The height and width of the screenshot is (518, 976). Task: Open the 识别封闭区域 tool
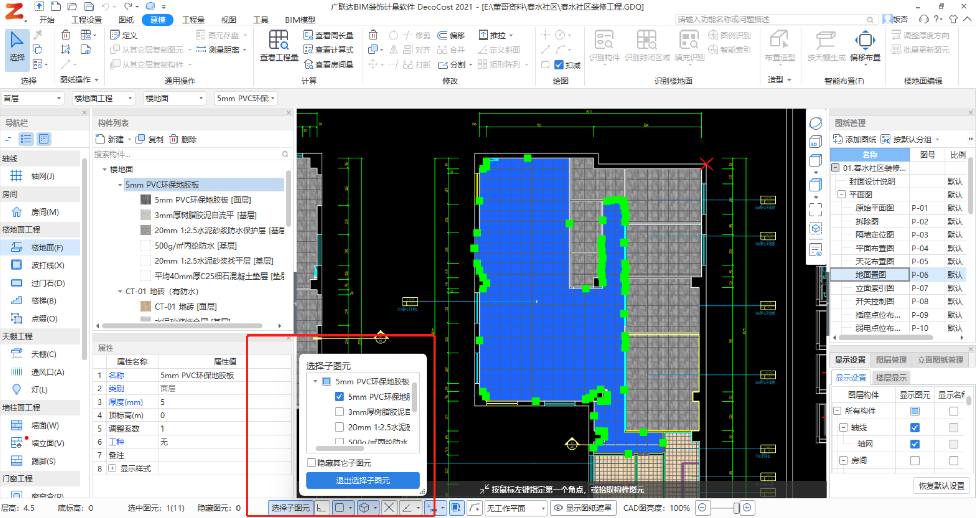[647, 46]
